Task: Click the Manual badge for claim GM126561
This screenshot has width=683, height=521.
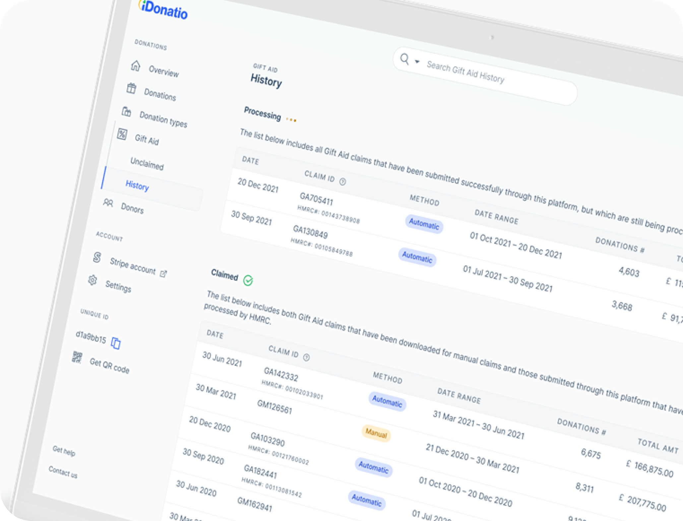Action: coord(376,433)
